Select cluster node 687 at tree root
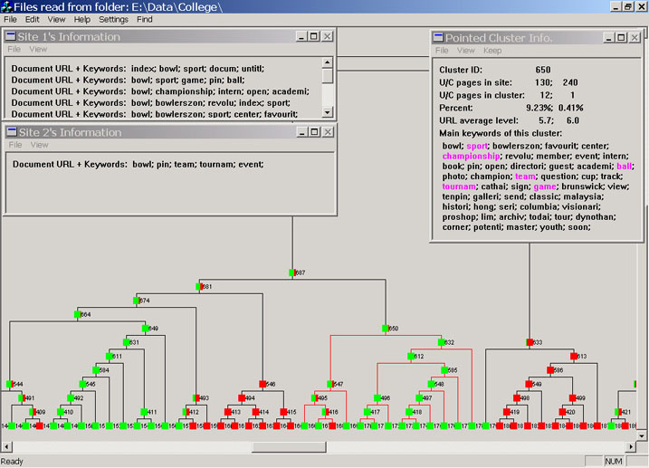649x468 pixels. pos(291,272)
